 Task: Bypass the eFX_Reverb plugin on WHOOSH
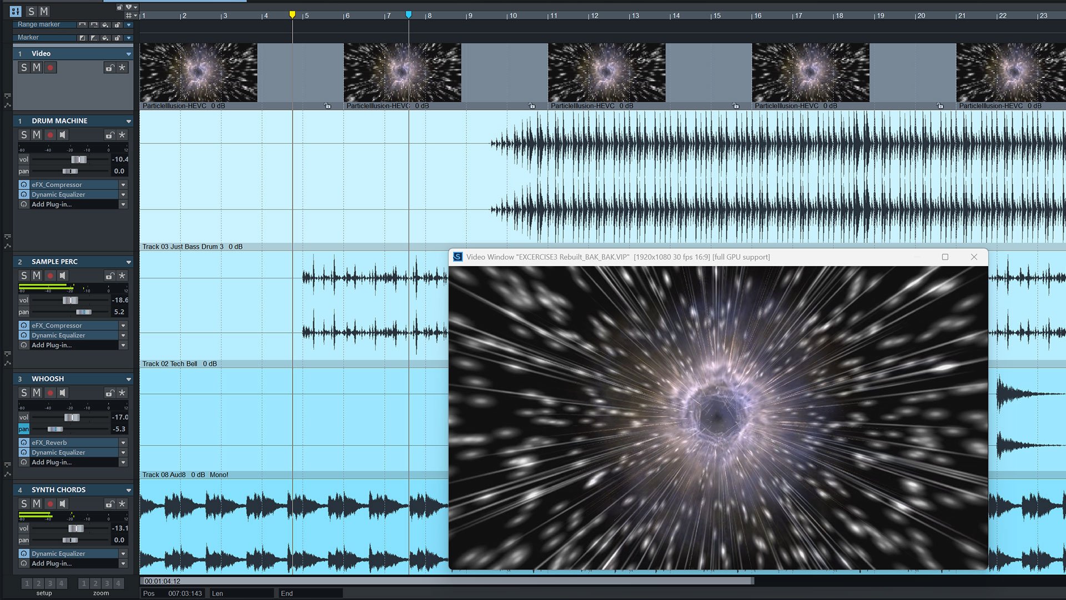(x=24, y=442)
